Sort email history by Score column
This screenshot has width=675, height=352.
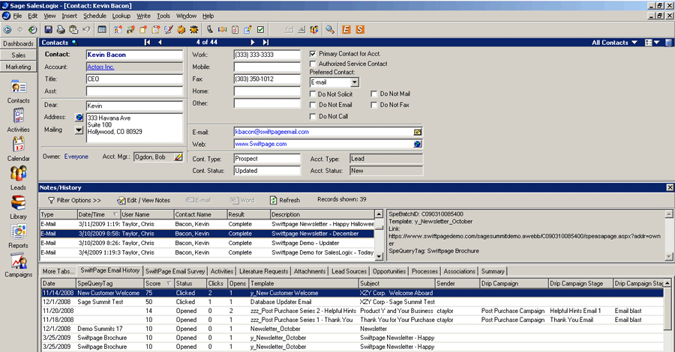click(158, 284)
